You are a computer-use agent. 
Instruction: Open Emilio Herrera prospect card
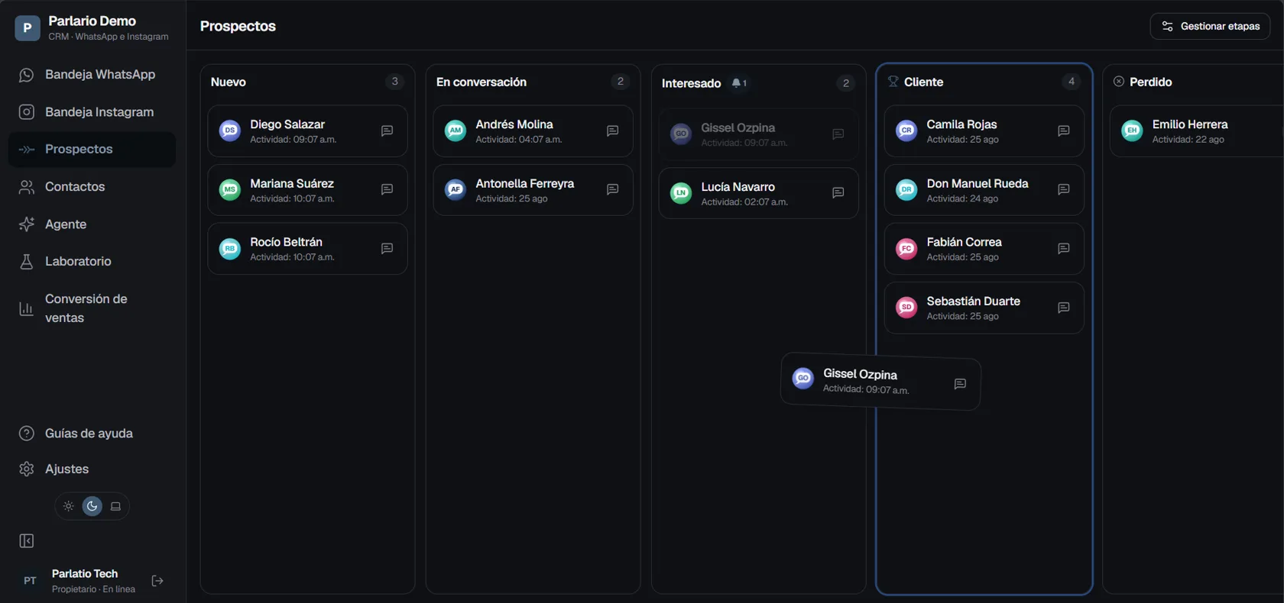click(1197, 131)
